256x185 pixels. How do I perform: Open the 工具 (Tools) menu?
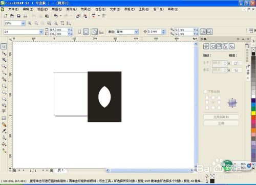(144, 9)
